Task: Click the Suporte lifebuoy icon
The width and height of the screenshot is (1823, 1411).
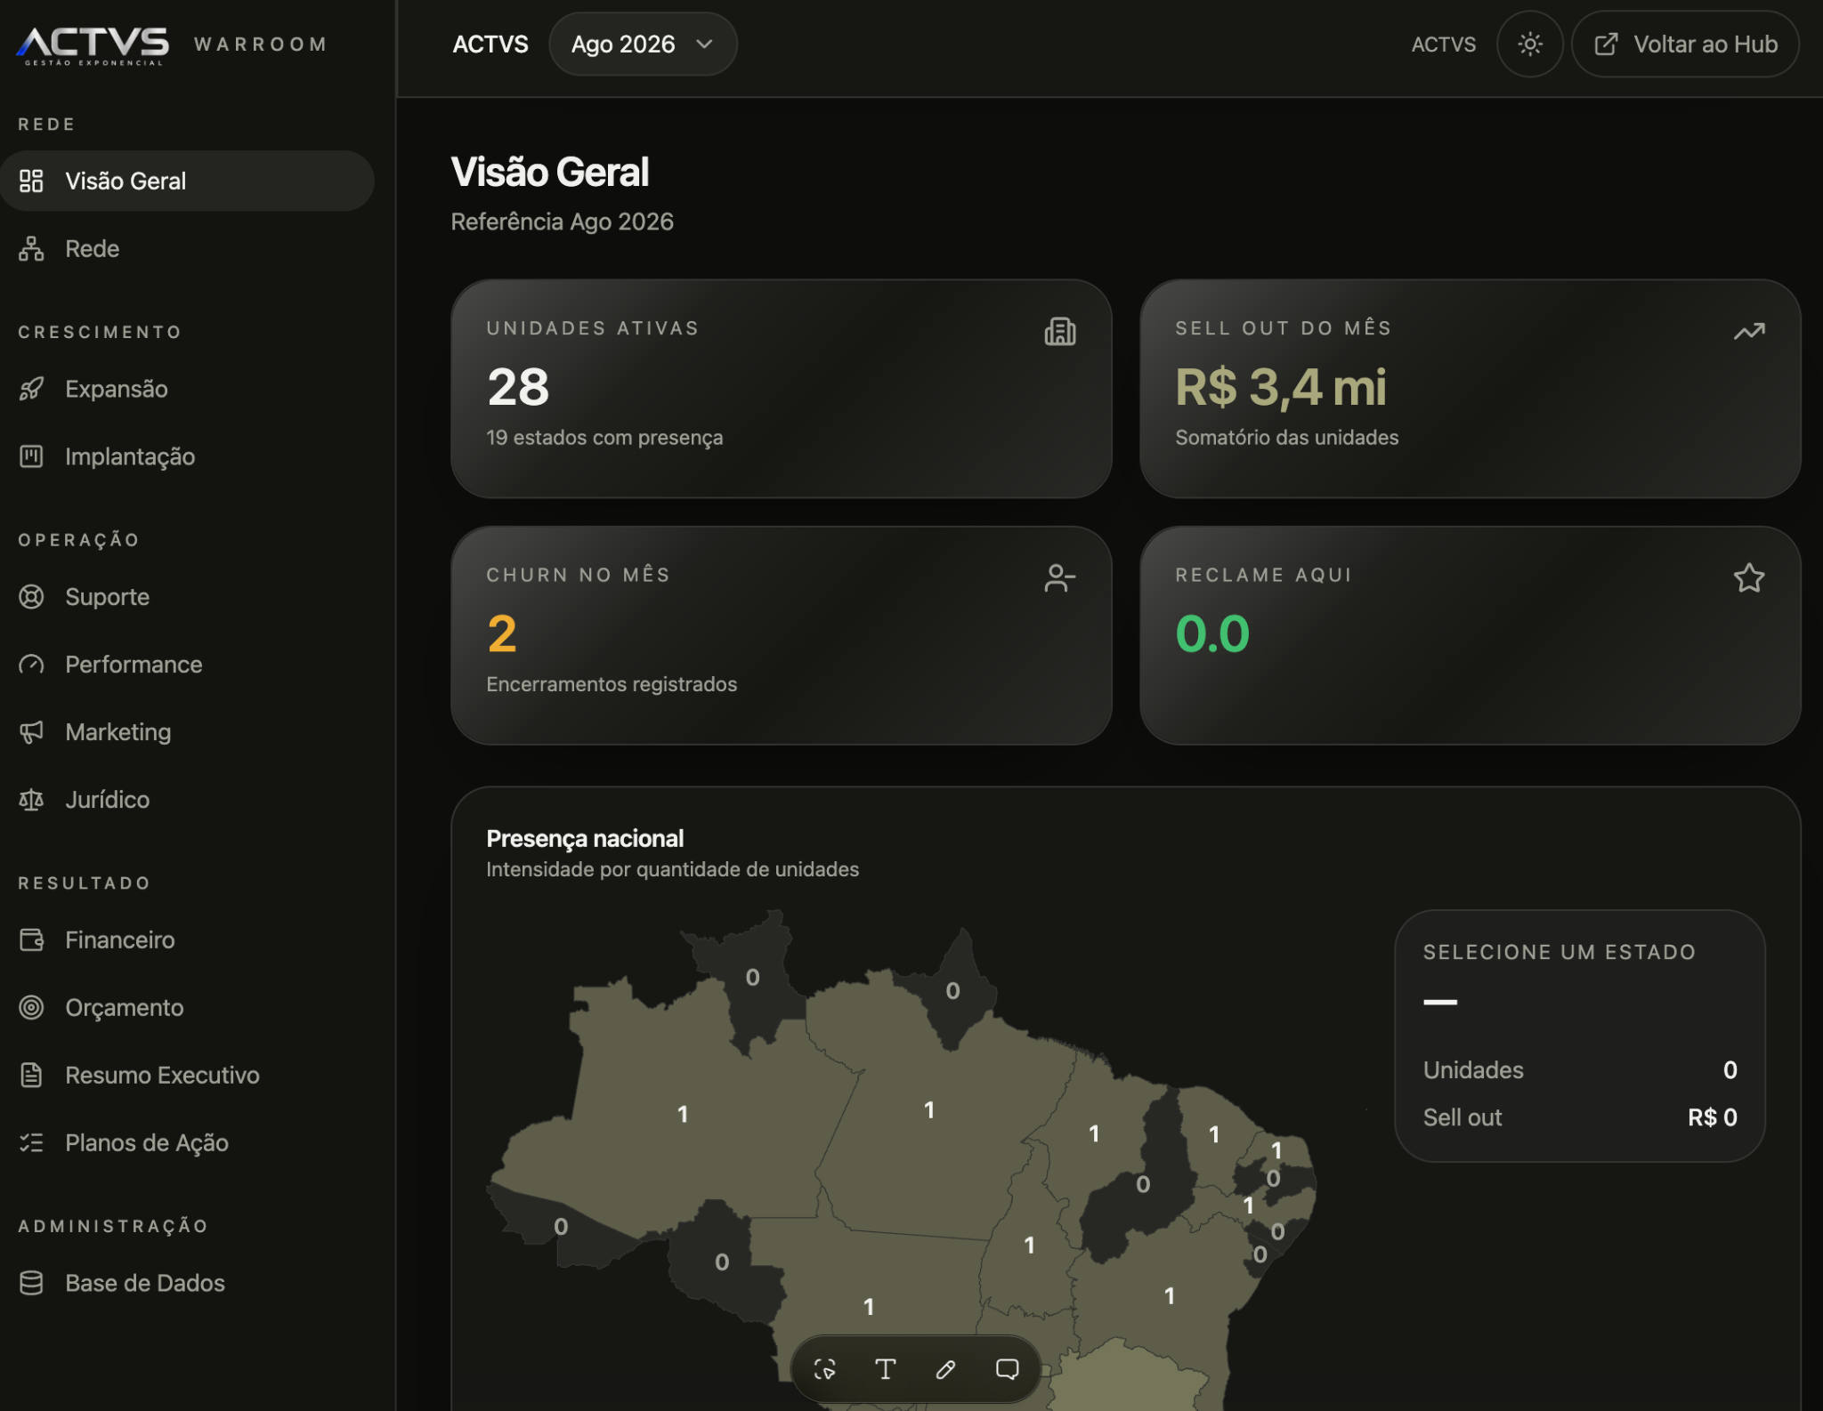Action: click(x=31, y=597)
